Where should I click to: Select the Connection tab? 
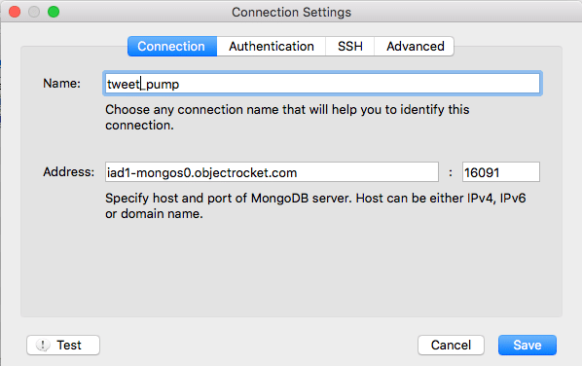pos(172,47)
